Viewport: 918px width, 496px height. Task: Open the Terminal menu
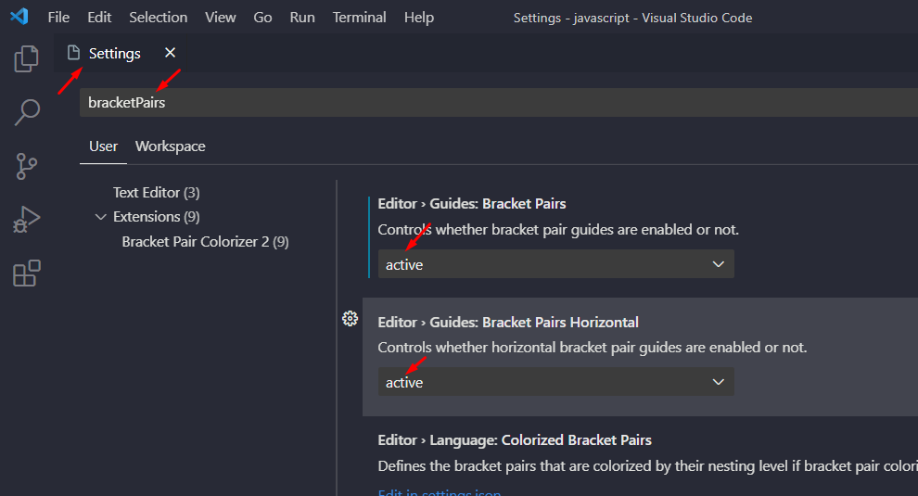coord(359,18)
